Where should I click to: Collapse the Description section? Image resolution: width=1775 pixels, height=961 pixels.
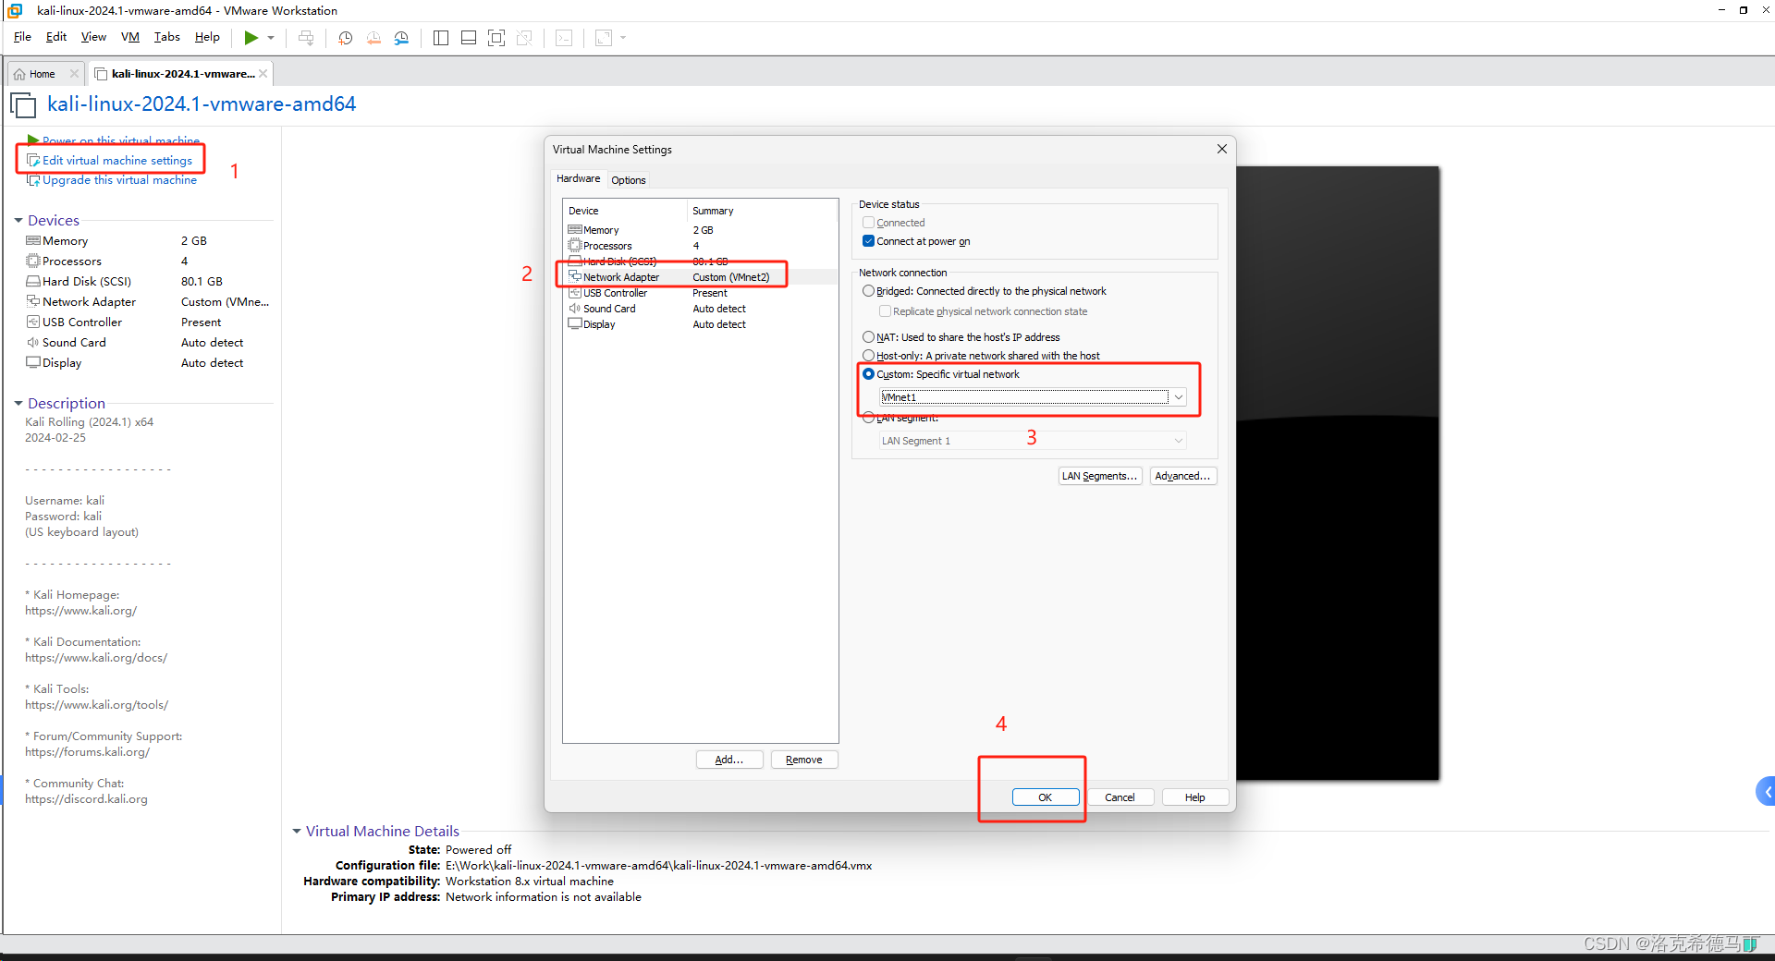pos(18,404)
